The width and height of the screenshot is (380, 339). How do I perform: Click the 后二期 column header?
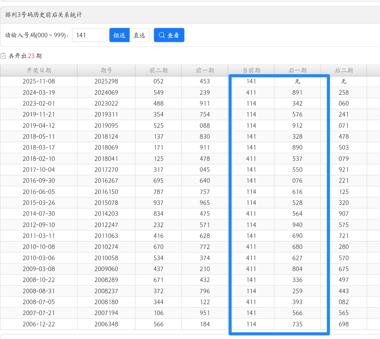click(343, 70)
